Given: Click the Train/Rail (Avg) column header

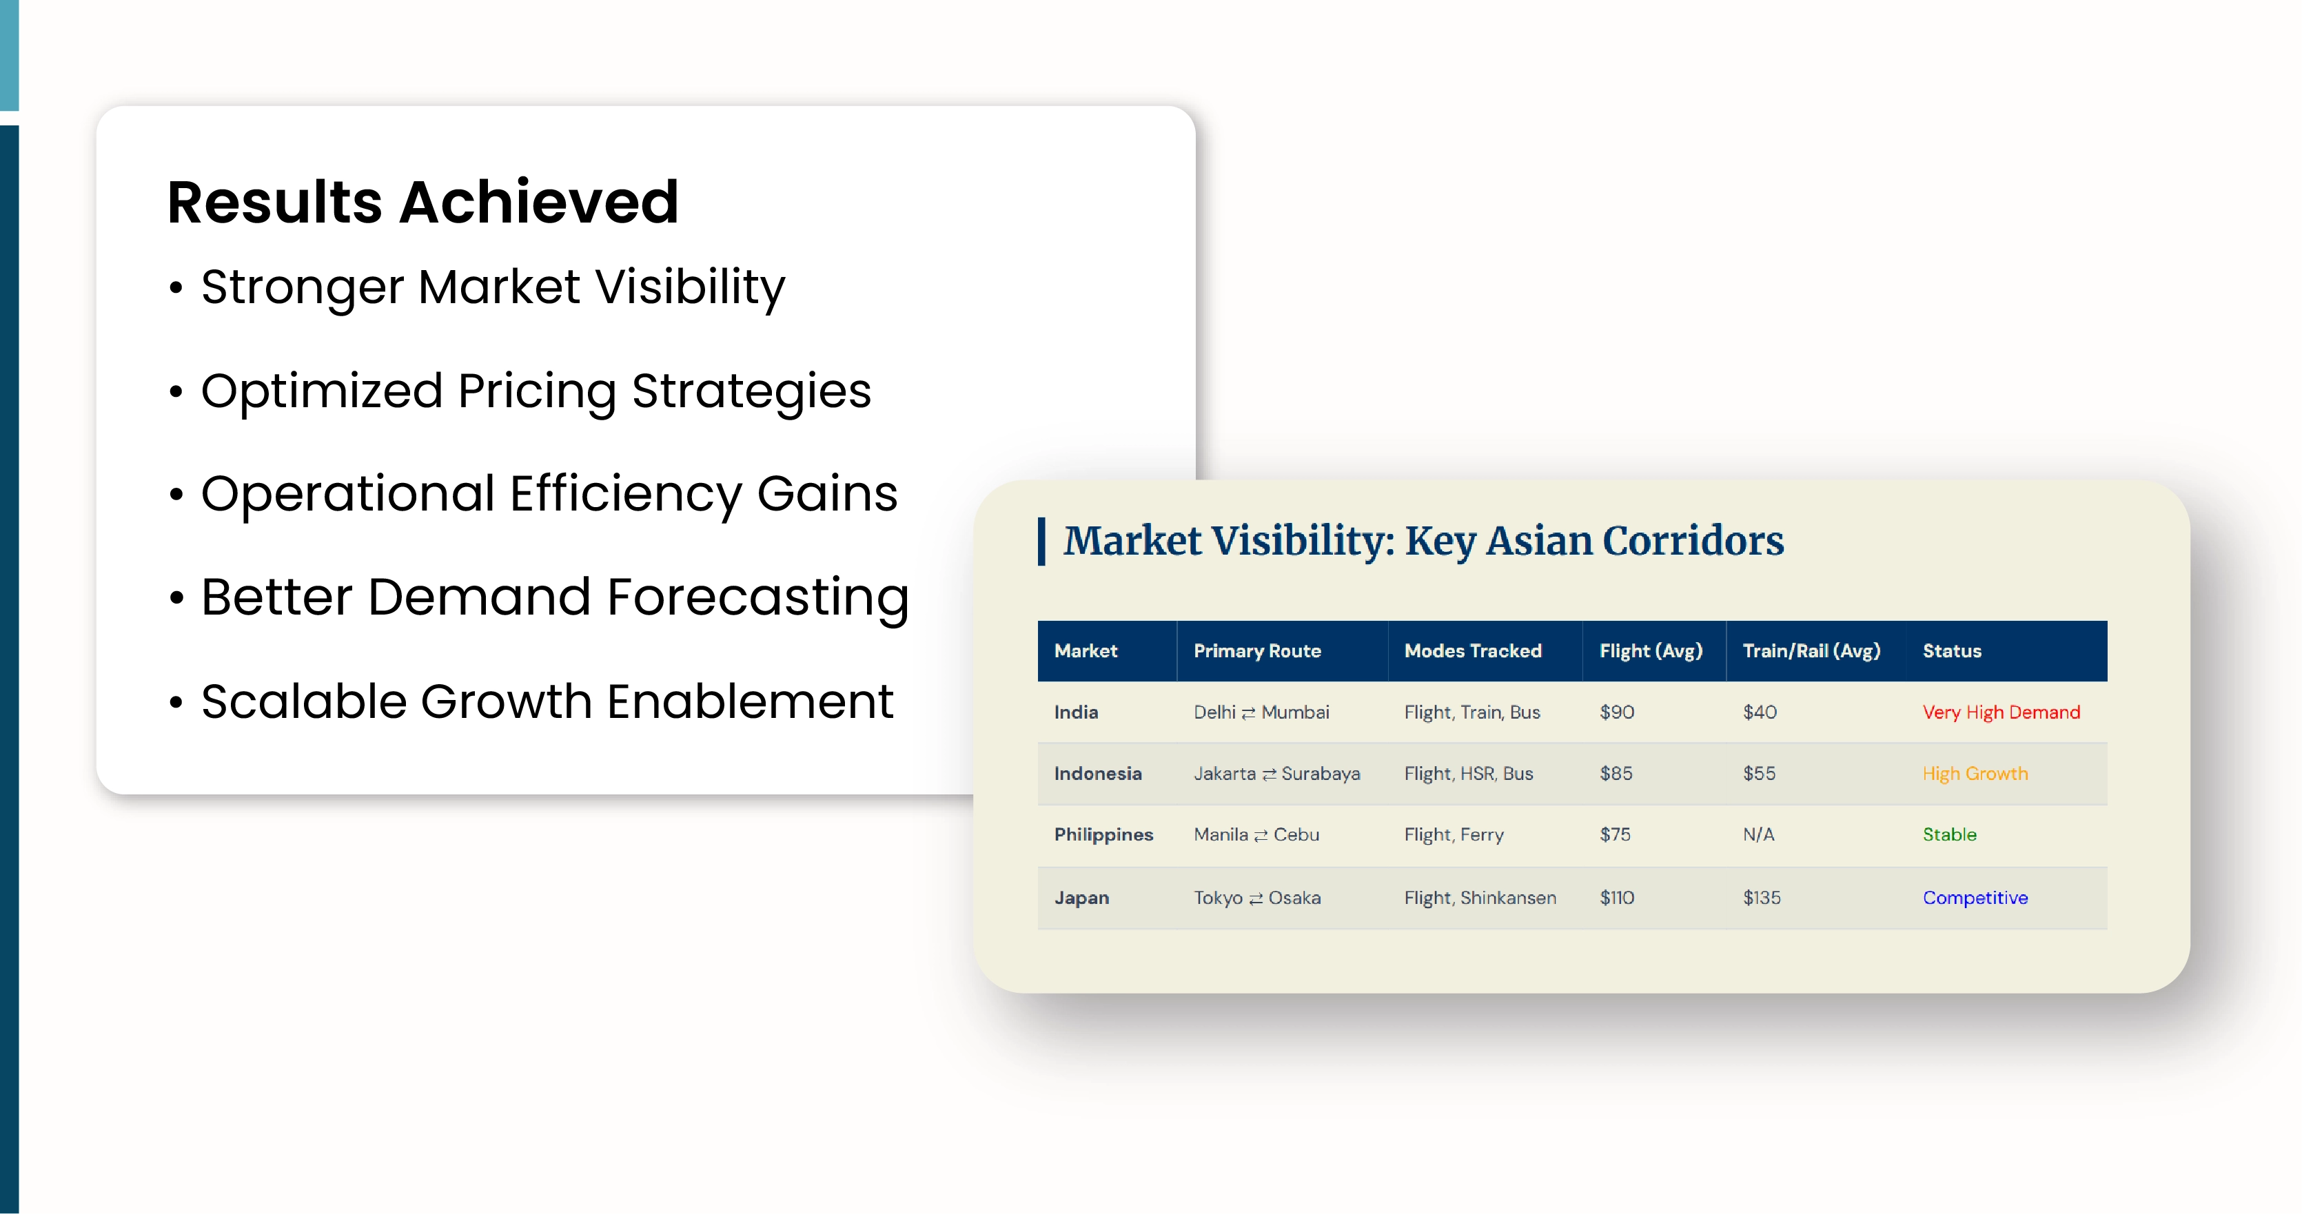Looking at the screenshot, I should coord(1811,651).
